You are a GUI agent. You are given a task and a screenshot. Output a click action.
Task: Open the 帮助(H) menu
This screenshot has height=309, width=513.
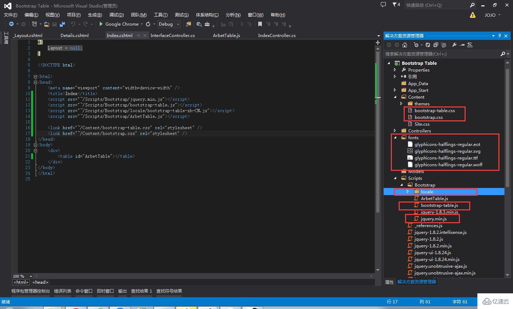coord(278,15)
